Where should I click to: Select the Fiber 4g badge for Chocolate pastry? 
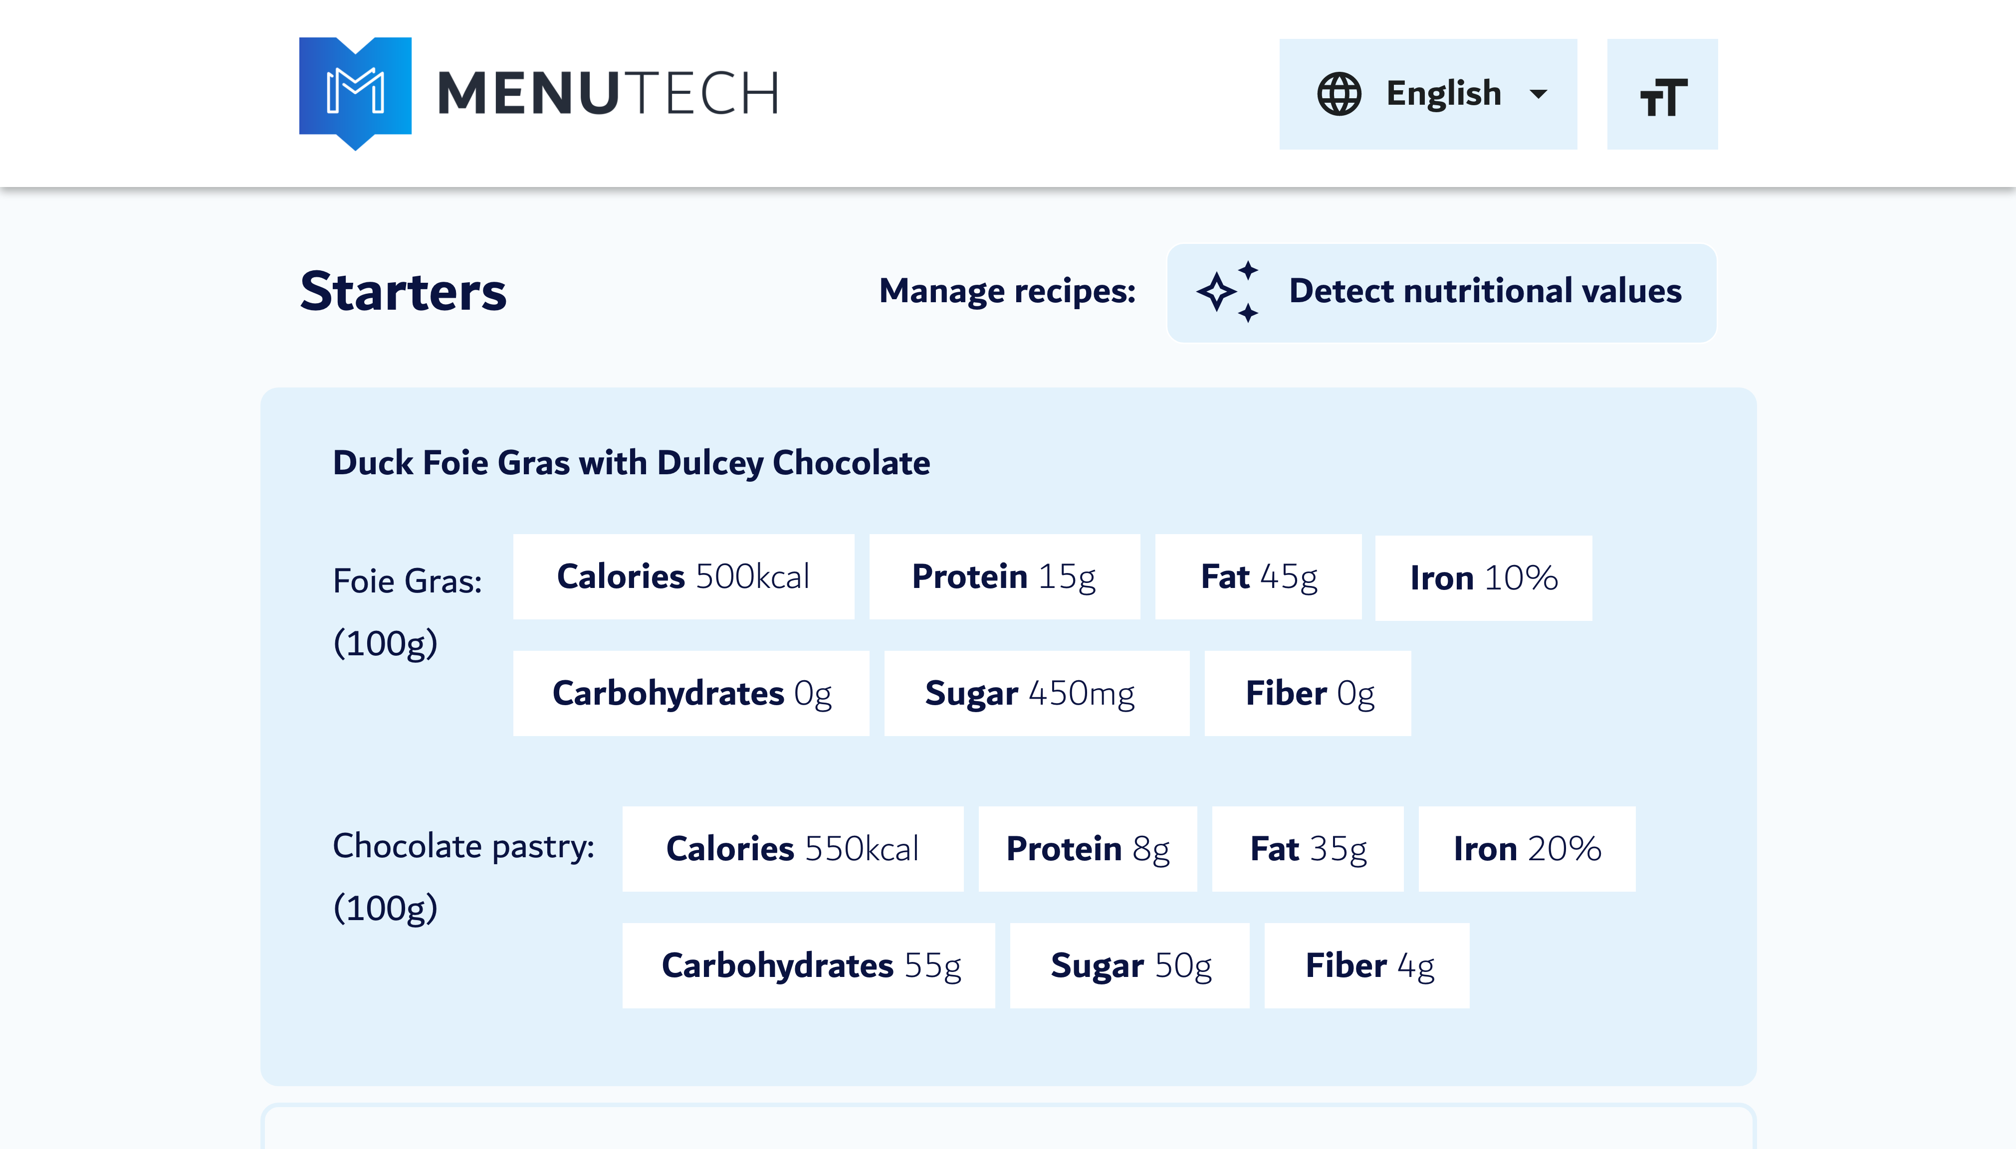[1366, 963]
